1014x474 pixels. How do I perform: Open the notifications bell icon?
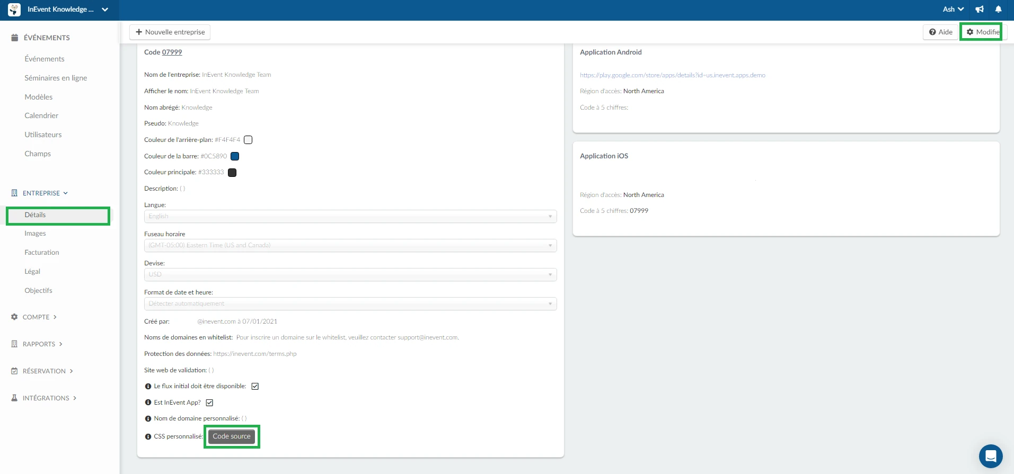[998, 9]
